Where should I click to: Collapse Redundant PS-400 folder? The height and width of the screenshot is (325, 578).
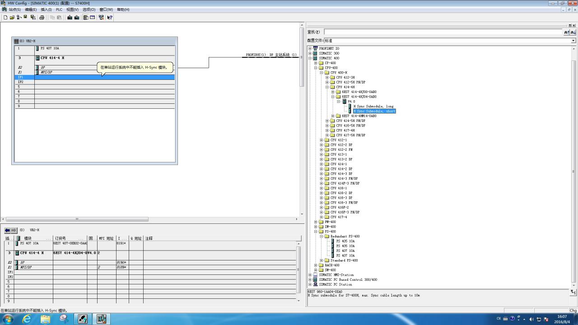(x=322, y=237)
